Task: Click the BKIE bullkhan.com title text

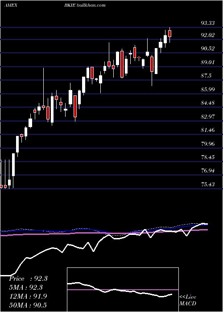Action: [85, 5]
